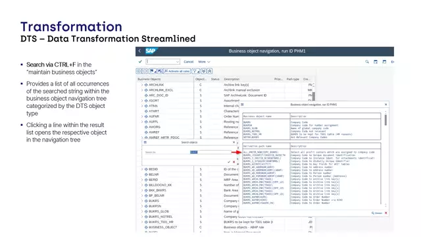Screen dimensions: 421x237
Task: Click the object icon beside AWREF
Action: point(146,132)
